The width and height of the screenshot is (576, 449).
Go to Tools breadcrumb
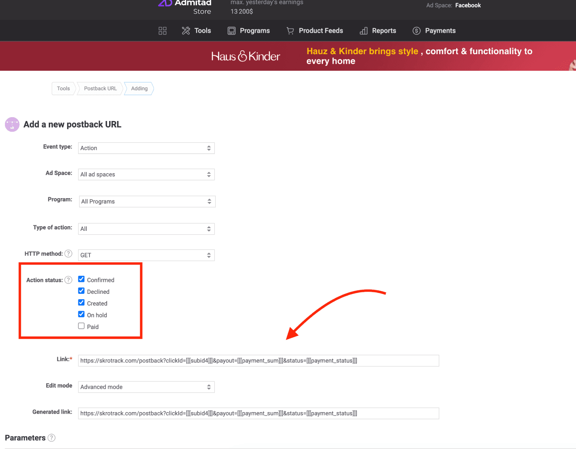63,88
